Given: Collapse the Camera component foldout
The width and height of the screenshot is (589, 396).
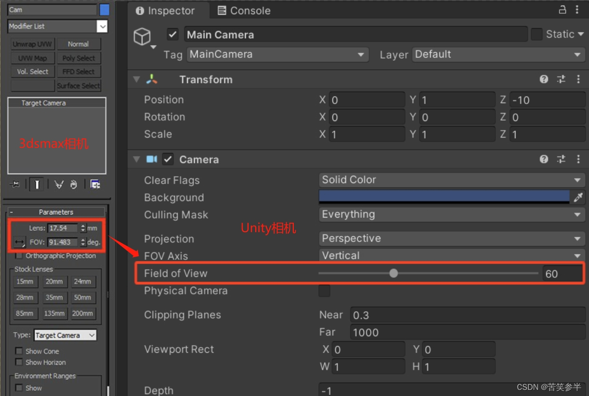Looking at the screenshot, I should point(137,159).
